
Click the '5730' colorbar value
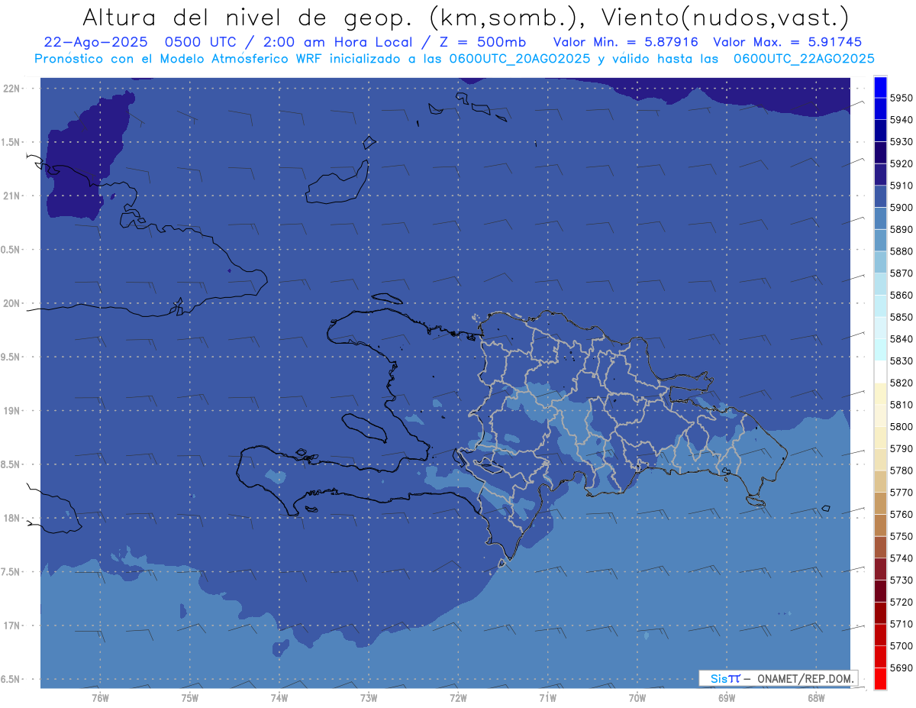(901, 580)
